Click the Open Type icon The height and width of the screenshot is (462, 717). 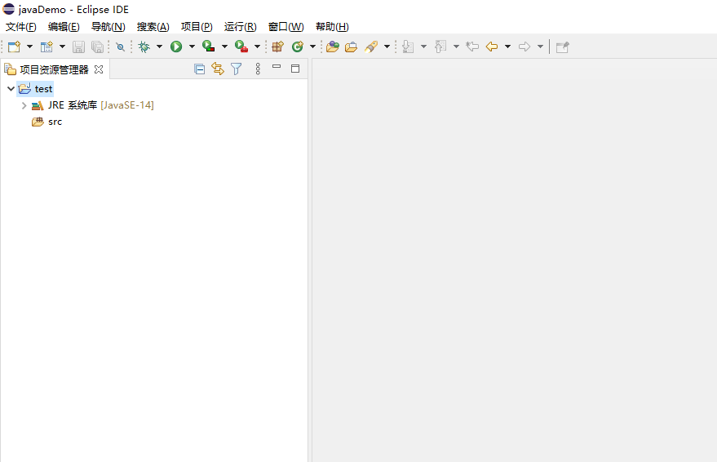(x=333, y=47)
